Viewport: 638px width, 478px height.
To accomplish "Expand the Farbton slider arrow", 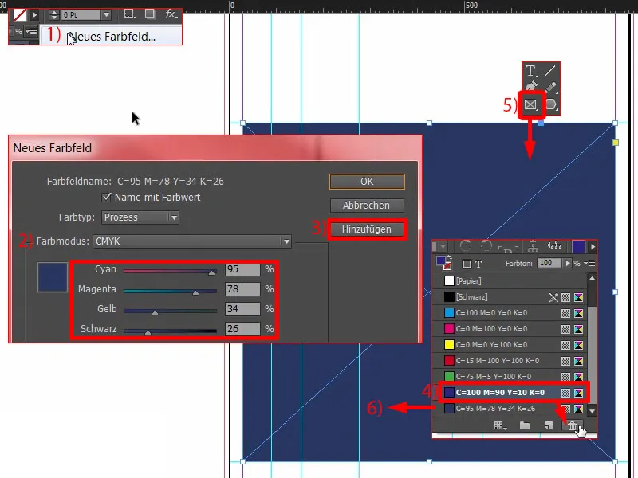I will point(567,264).
